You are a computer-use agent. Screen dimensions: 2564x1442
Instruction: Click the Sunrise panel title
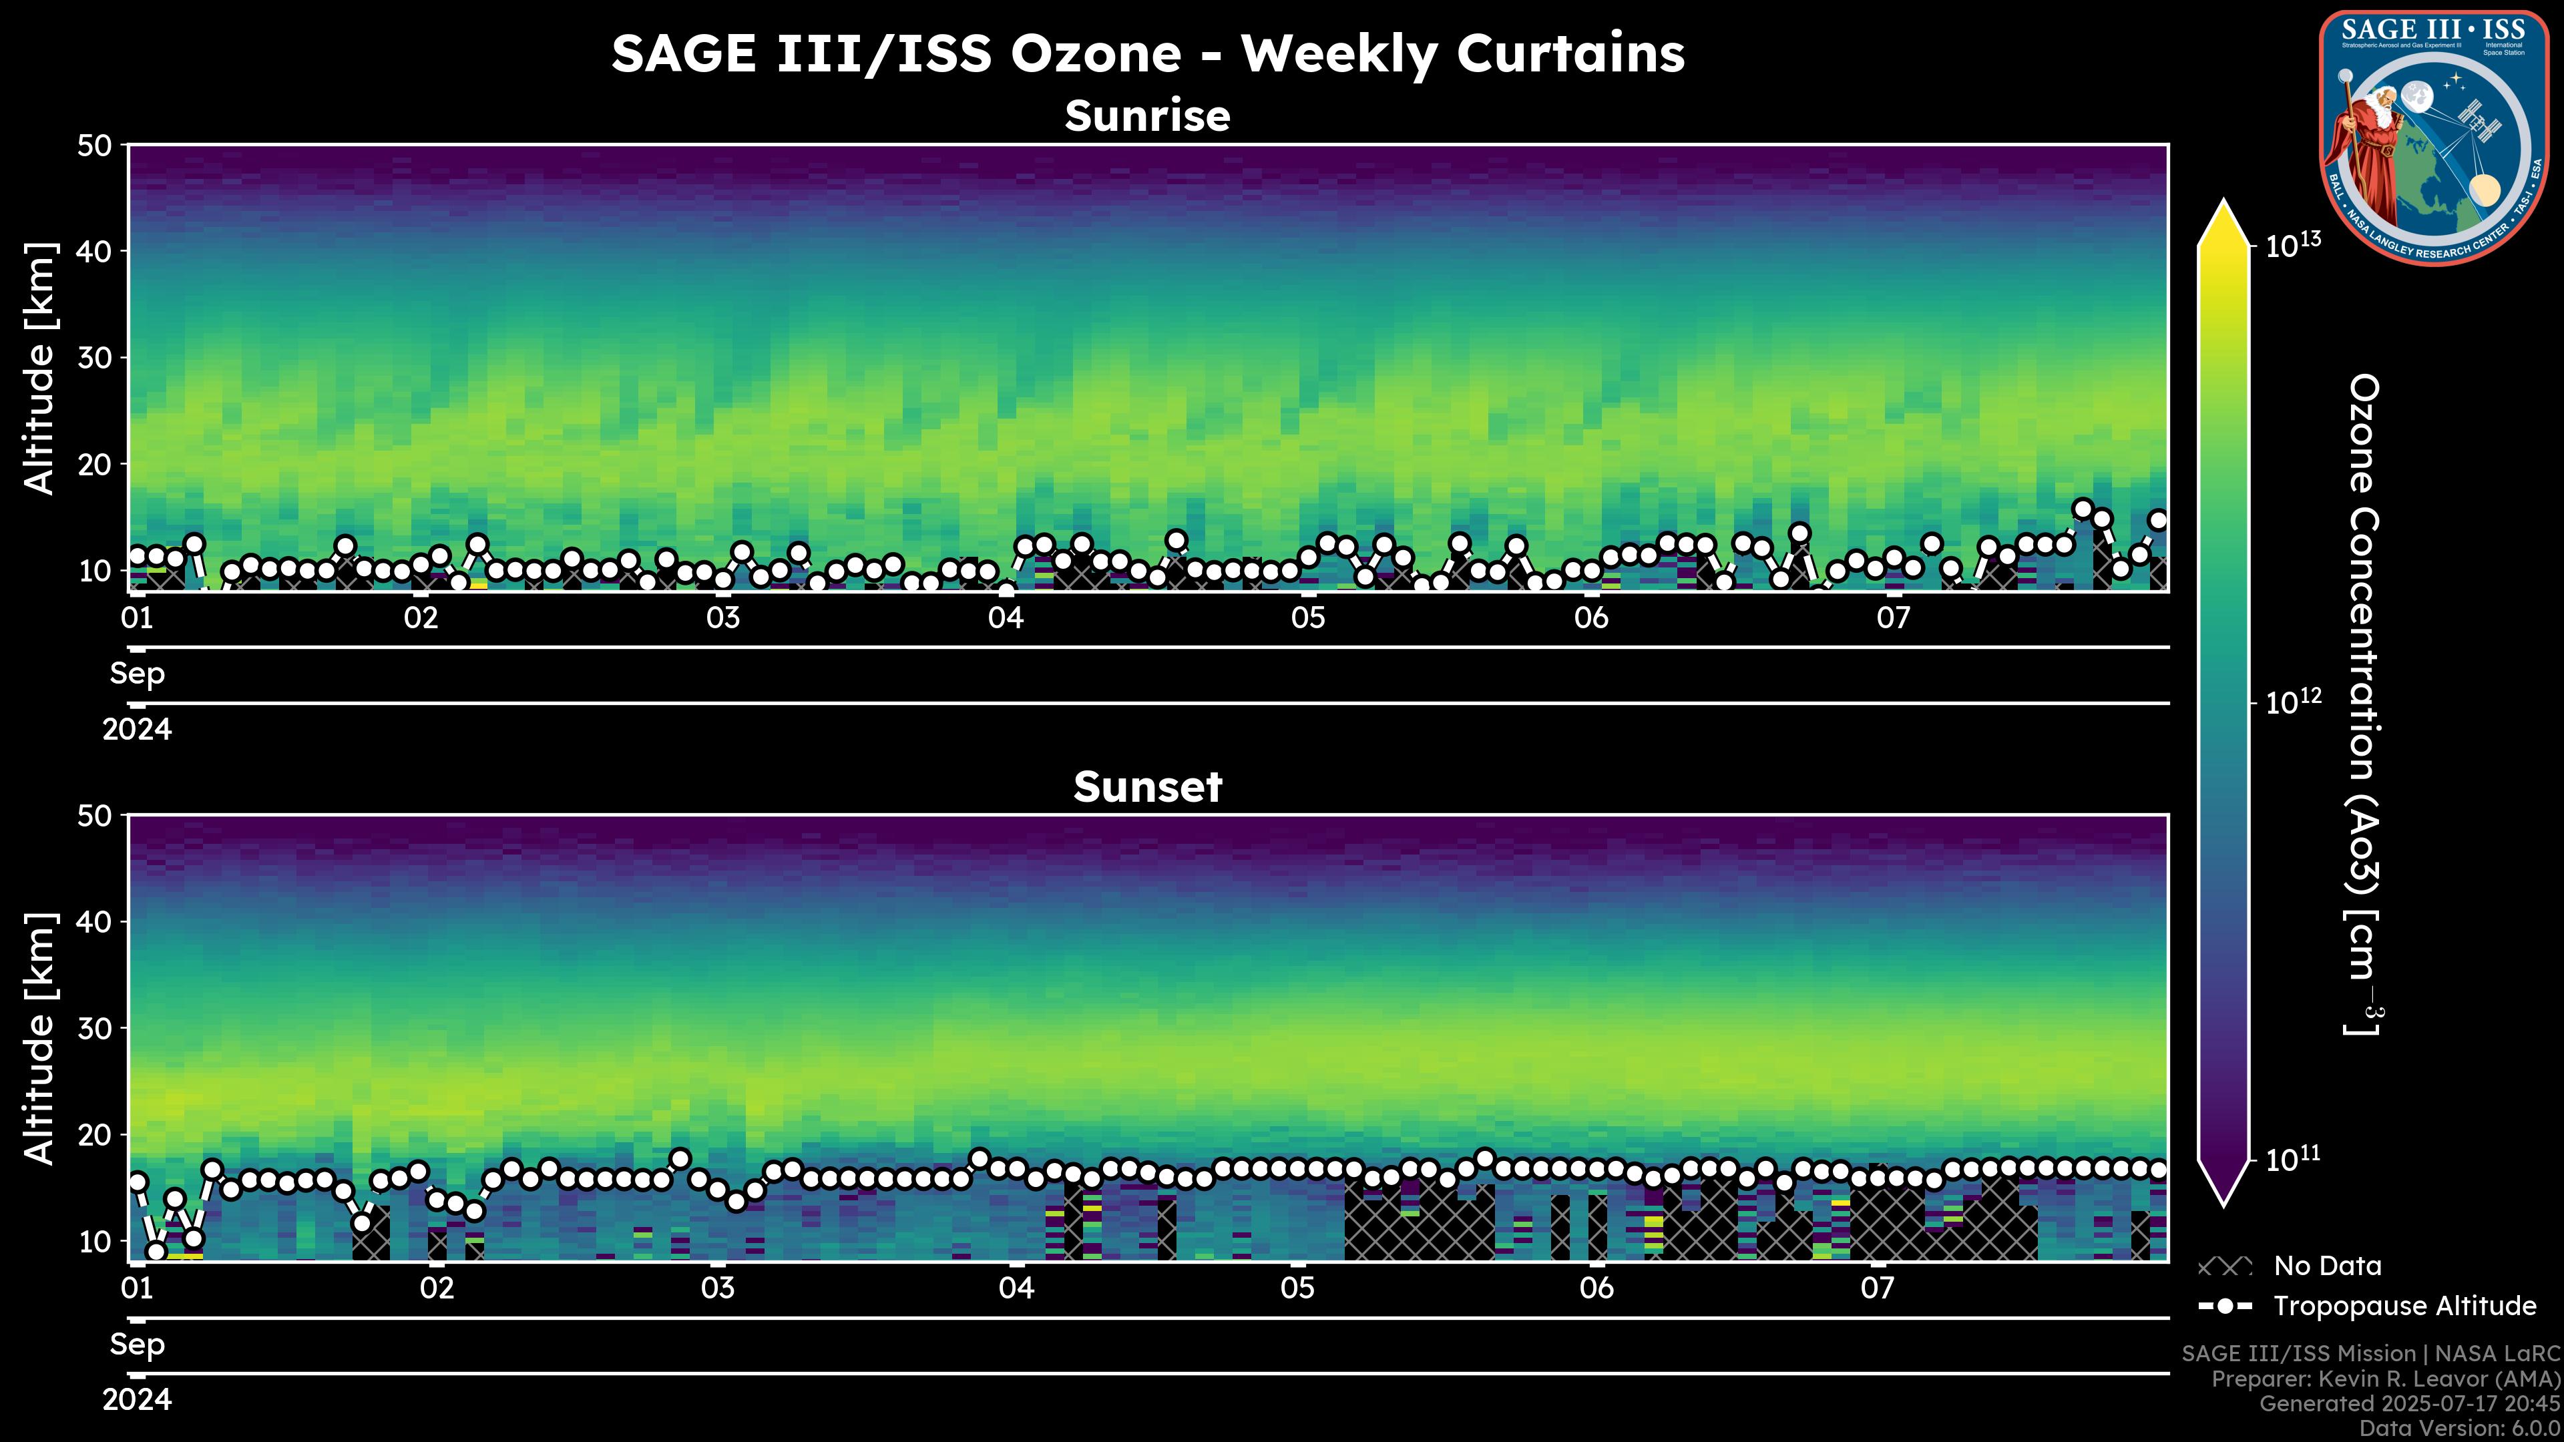click(x=1146, y=116)
